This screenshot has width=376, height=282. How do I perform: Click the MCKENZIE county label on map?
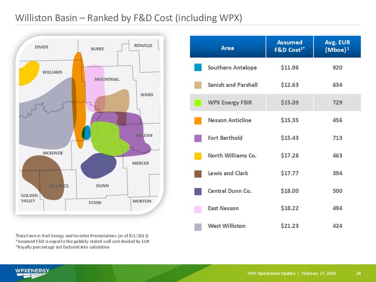pos(53,153)
